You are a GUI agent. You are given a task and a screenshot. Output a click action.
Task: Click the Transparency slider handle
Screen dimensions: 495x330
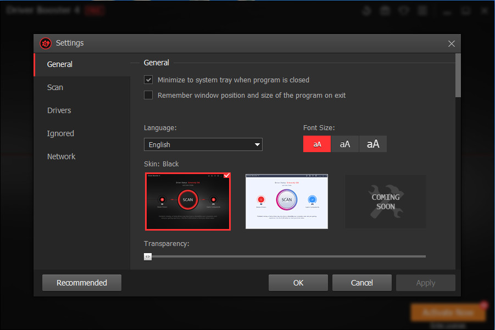pyautogui.click(x=147, y=256)
